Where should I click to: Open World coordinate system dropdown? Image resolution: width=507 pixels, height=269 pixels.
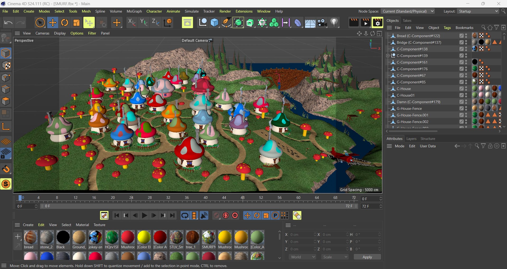(x=303, y=257)
